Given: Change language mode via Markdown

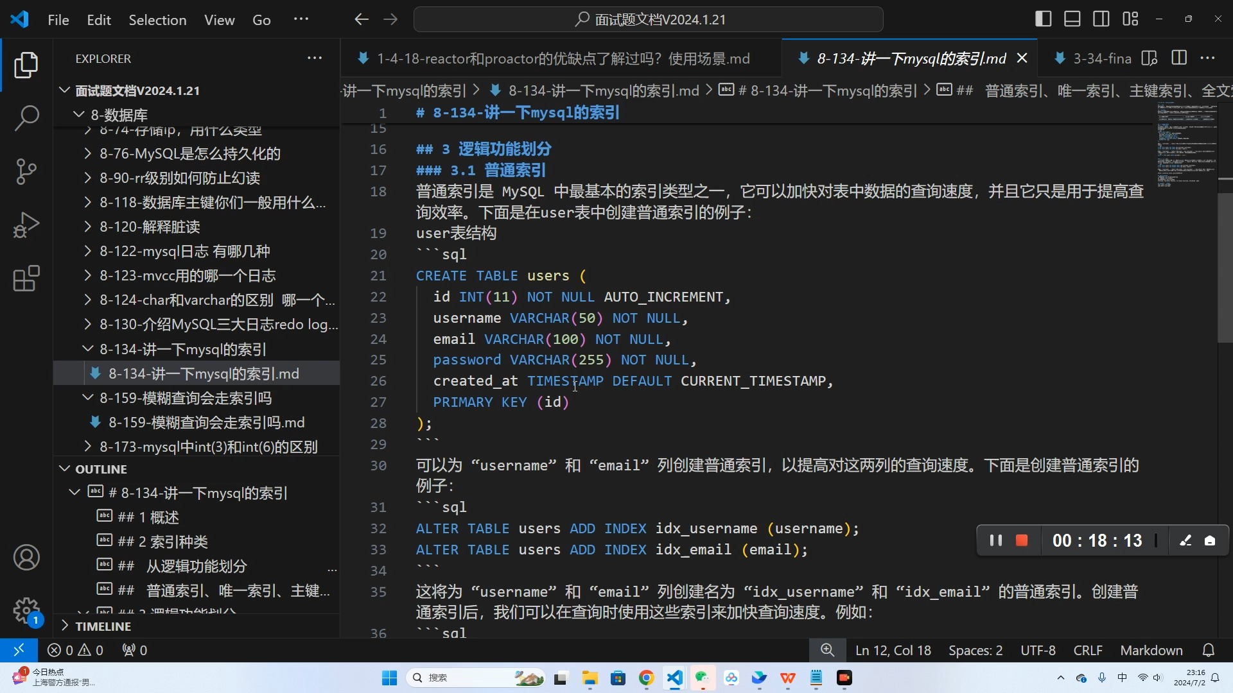Looking at the screenshot, I should (x=1151, y=650).
